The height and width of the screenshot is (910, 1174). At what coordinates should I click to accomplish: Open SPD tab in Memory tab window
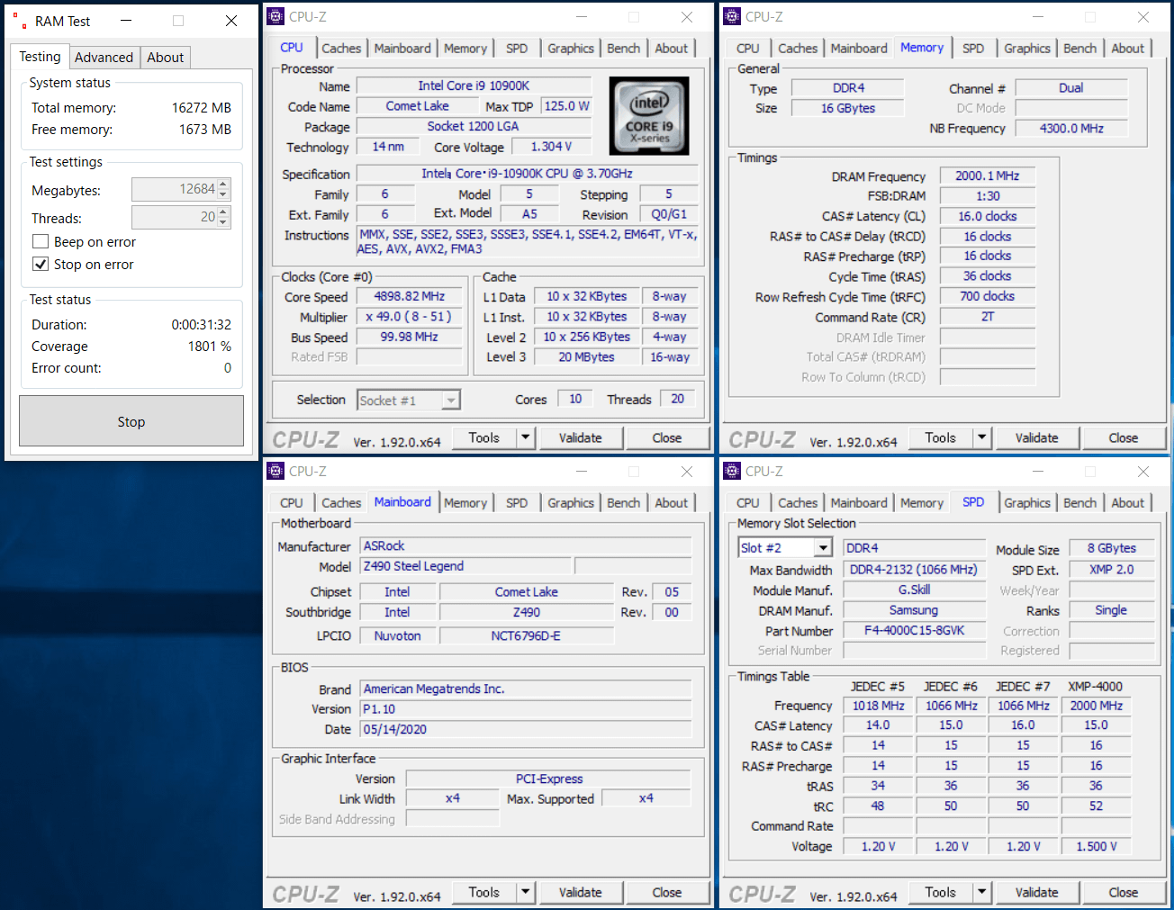[973, 49]
